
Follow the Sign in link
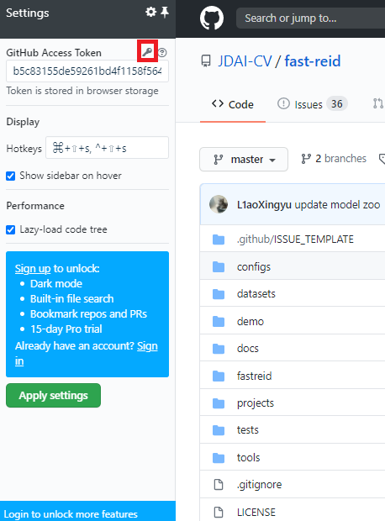147,346
